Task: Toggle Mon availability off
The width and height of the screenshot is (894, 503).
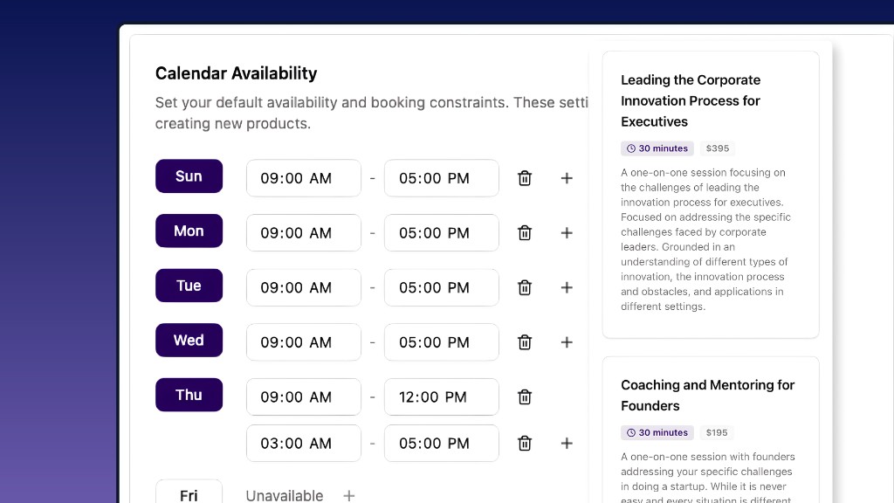Action: [189, 231]
